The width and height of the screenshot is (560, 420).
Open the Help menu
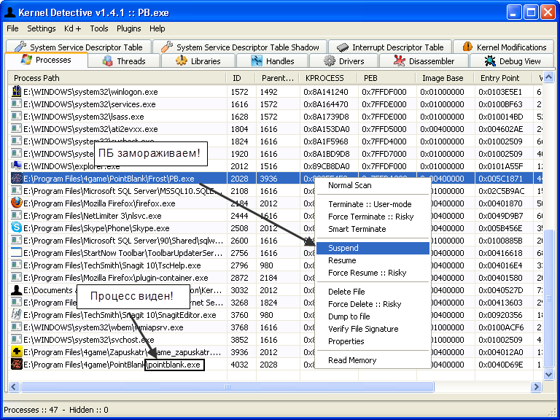coord(157,28)
